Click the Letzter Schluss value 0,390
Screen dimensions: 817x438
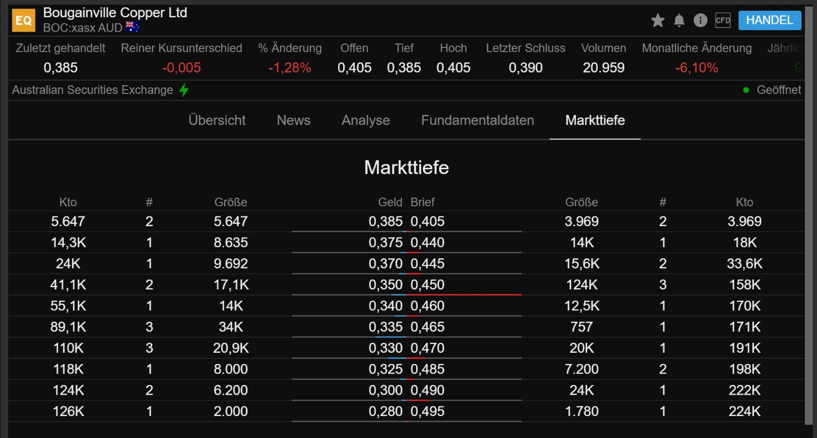click(x=525, y=68)
